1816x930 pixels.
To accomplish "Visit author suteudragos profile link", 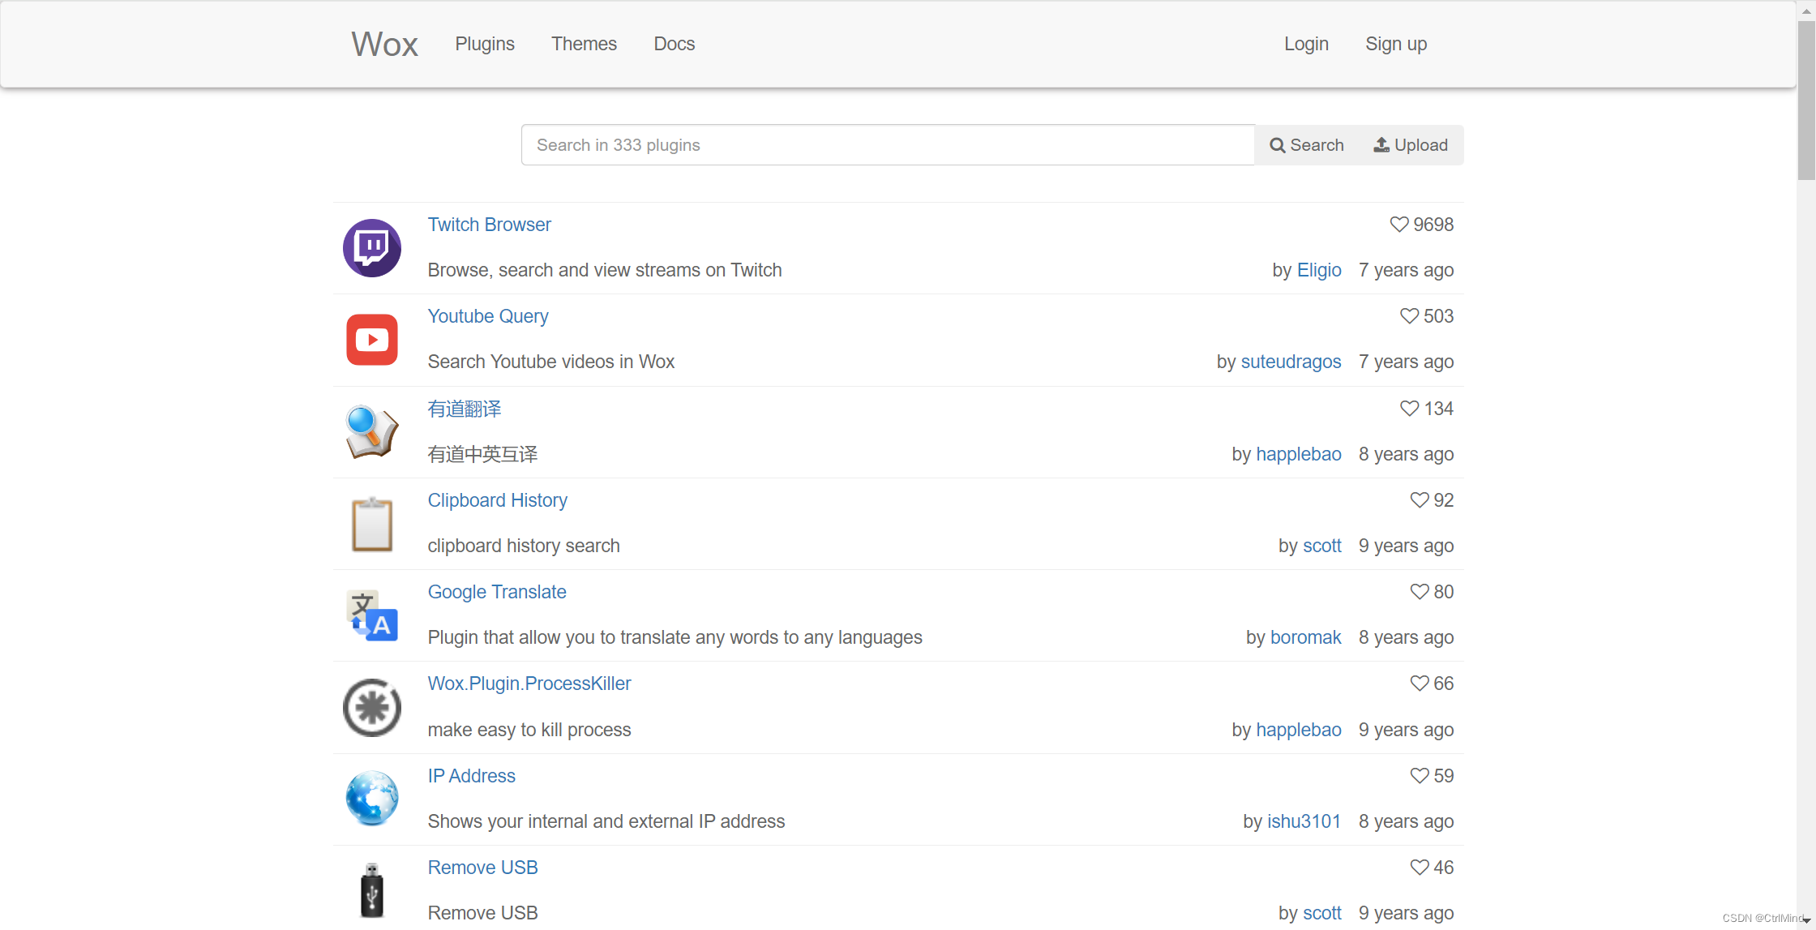I will 1291,362.
